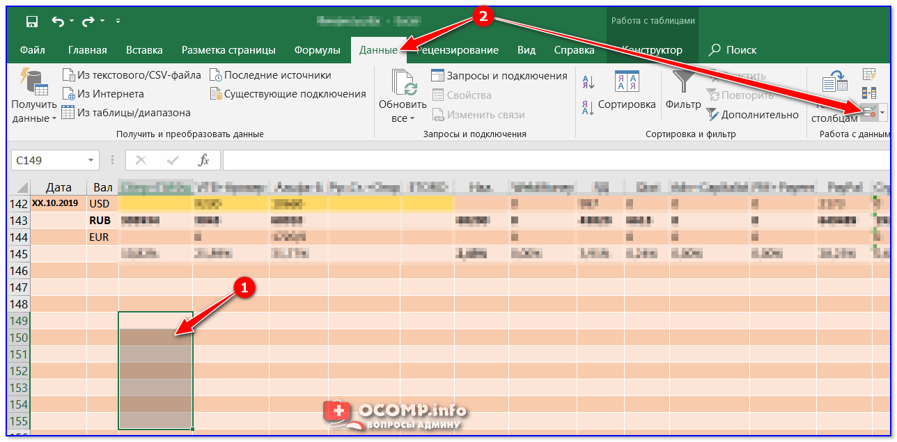Toggle the Фильтр funnel icon
The image size is (897, 442).
click(682, 82)
